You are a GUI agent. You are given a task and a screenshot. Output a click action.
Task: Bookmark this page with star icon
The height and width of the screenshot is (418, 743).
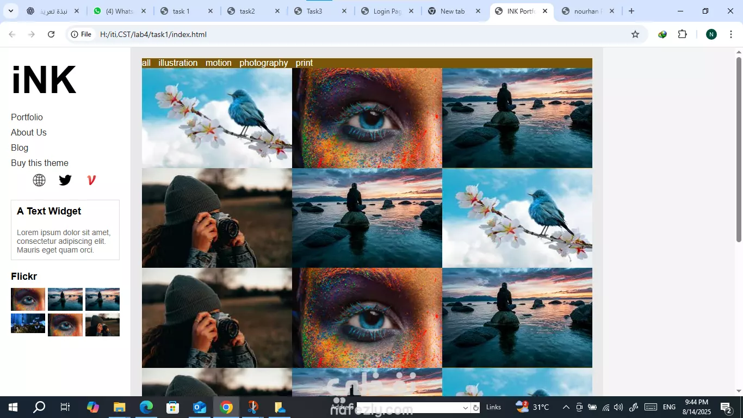[635, 34]
